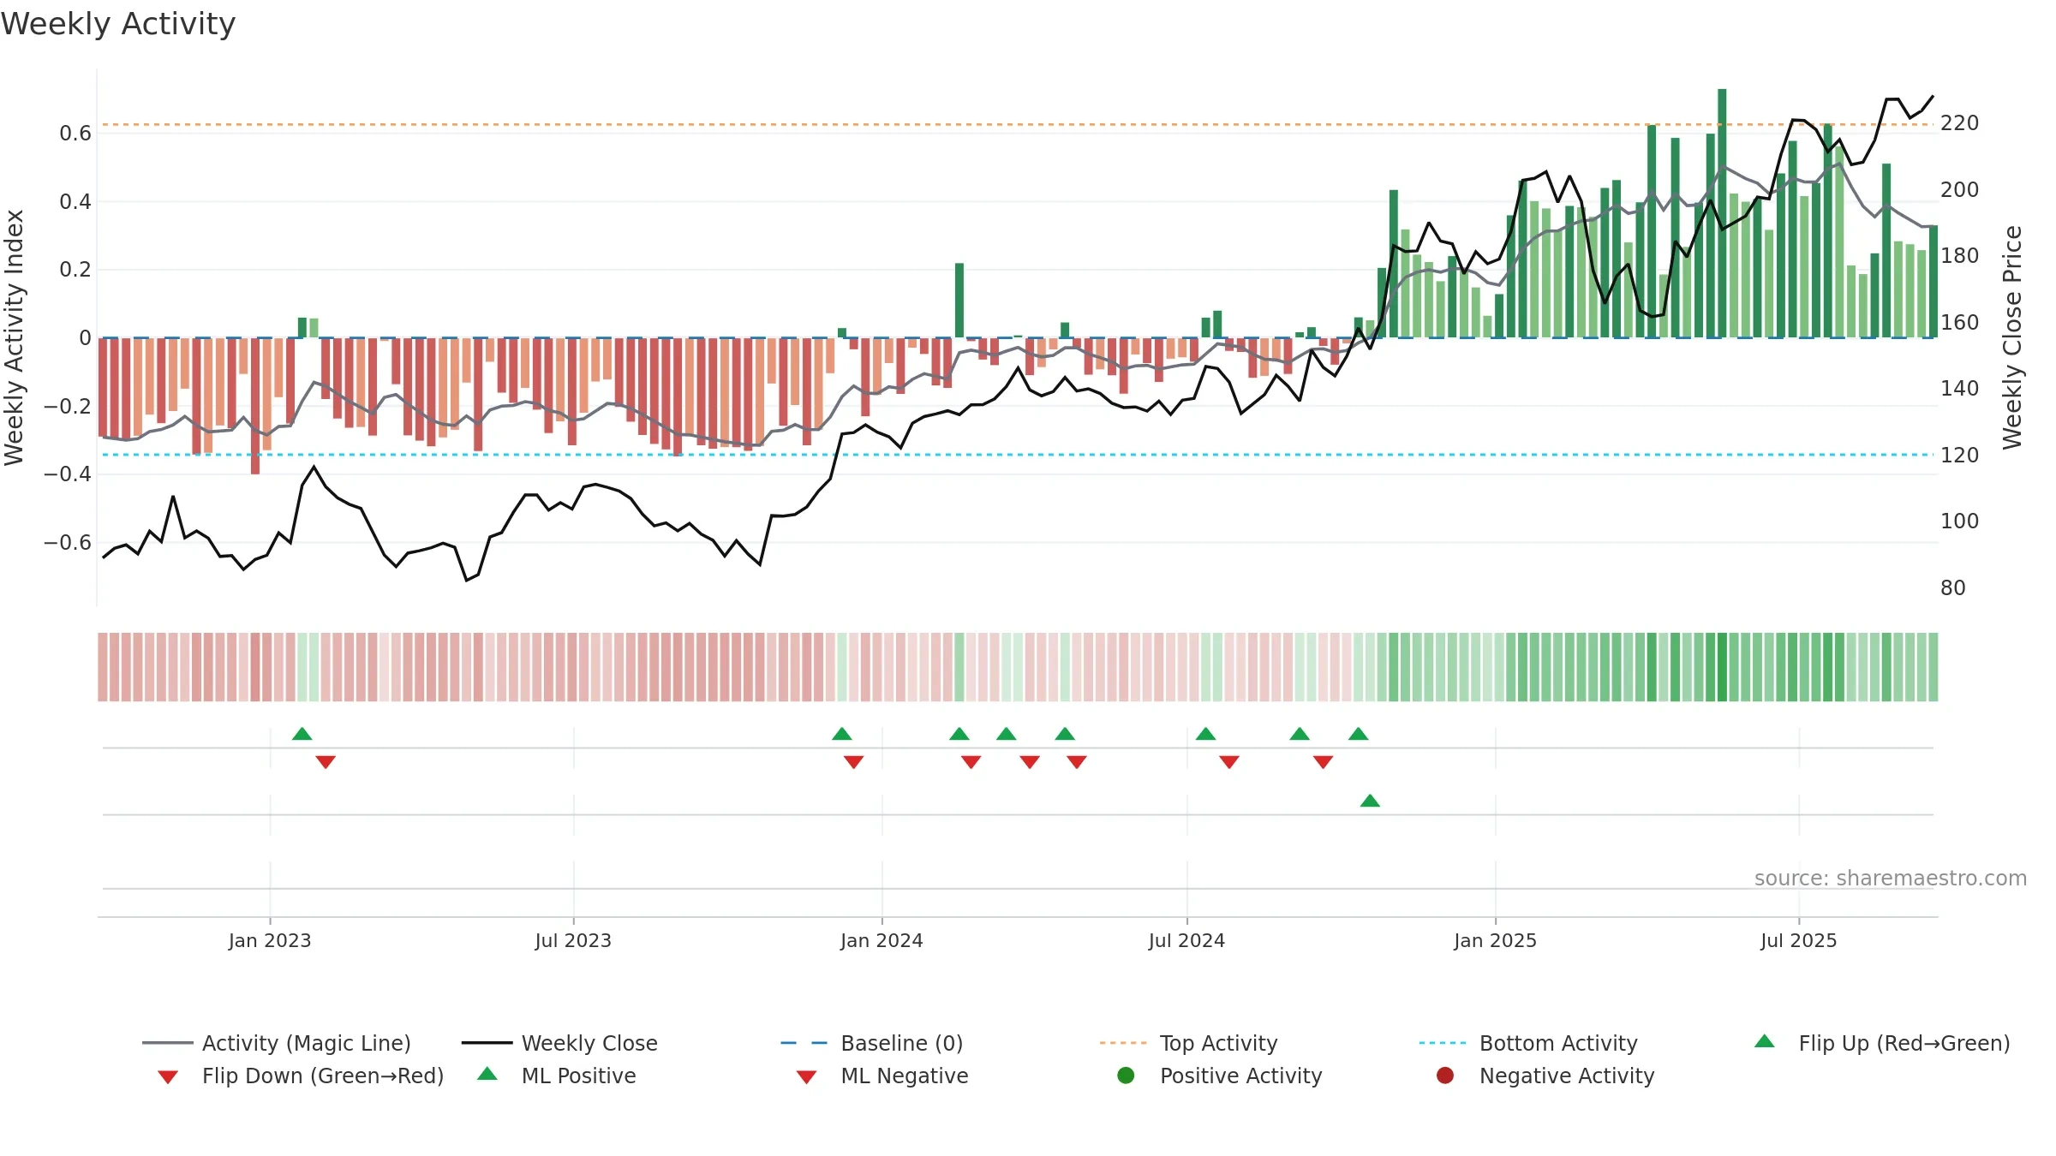The image size is (2056, 1156).
Task: Click the Jan 2025 axis label
Action: (1495, 940)
